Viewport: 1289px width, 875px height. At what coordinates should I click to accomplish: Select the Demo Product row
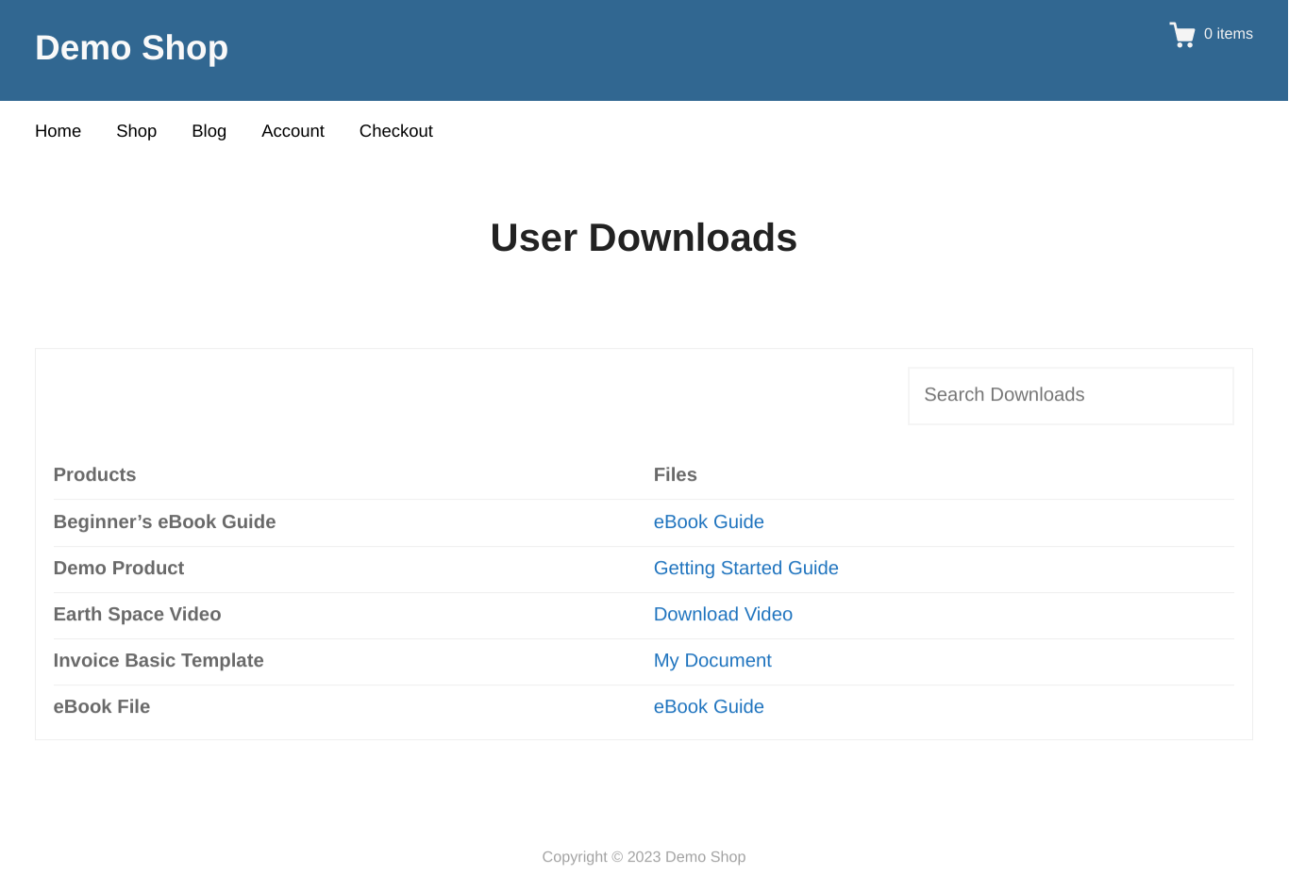tap(119, 568)
